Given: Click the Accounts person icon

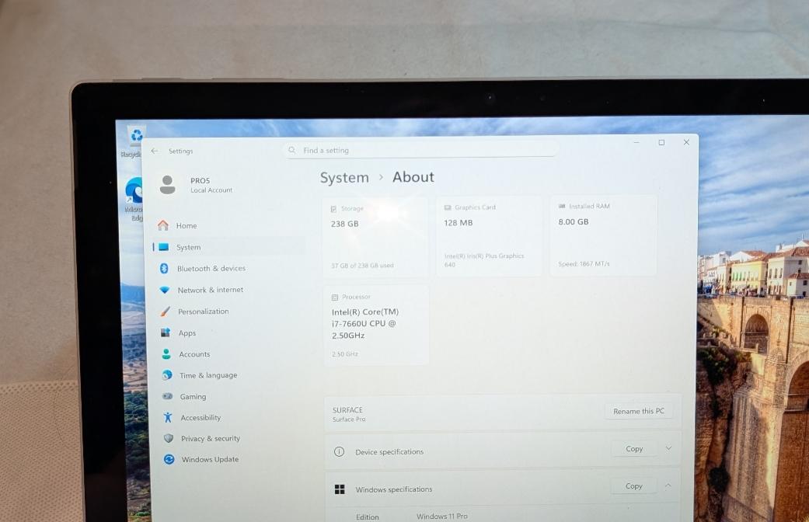Looking at the screenshot, I should click(x=166, y=354).
